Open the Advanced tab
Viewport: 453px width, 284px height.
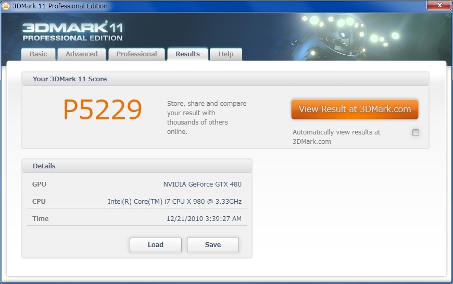[x=81, y=54]
